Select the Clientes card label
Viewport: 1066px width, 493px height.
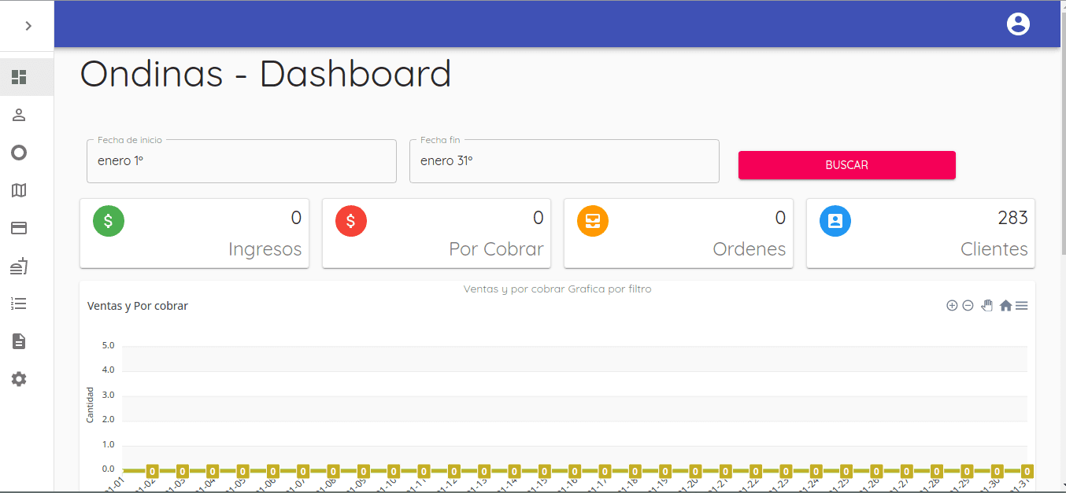pos(994,249)
